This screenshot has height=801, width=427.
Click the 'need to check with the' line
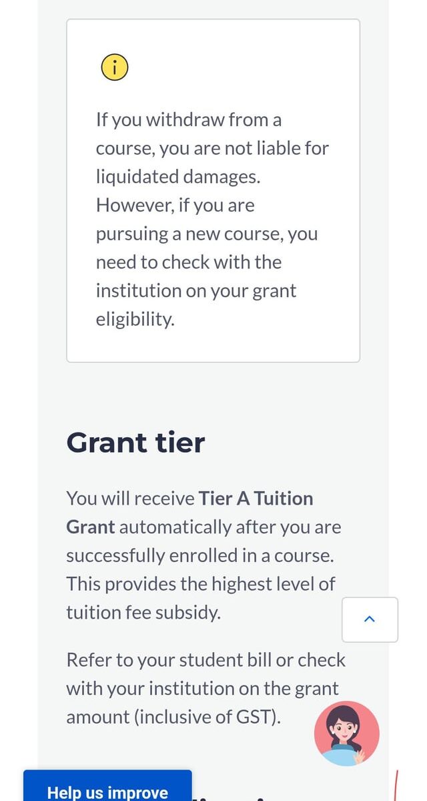(x=189, y=262)
